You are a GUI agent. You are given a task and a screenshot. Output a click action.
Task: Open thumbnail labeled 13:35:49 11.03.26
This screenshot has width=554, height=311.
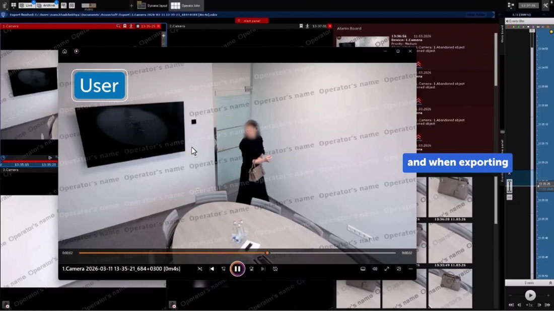point(450,243)
